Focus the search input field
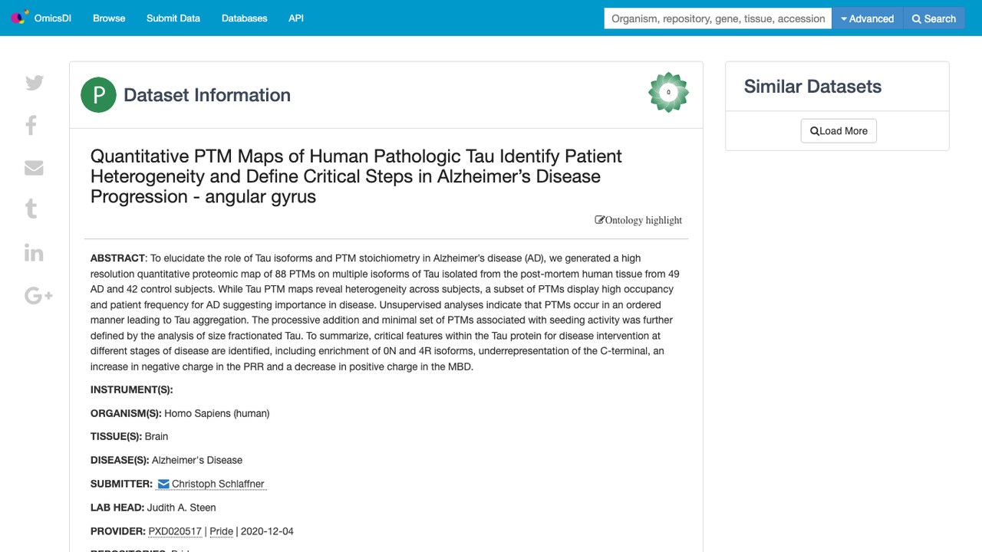Screen dimensions: 982x552 (718, 18)
